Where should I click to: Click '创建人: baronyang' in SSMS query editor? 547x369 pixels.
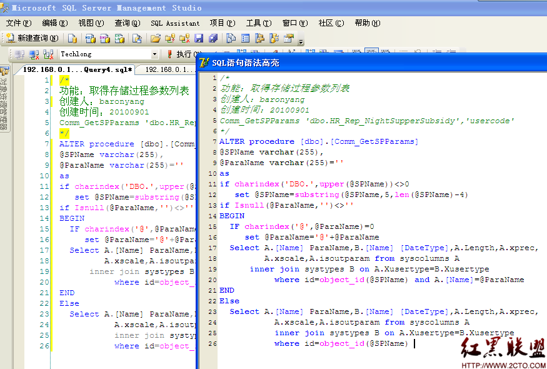pyautogui.click(x=102, y=101)
